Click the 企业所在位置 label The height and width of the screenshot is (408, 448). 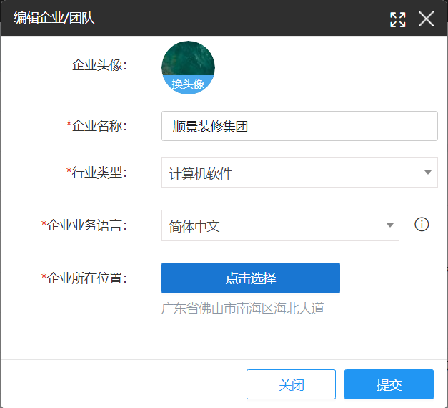[84, 278]
